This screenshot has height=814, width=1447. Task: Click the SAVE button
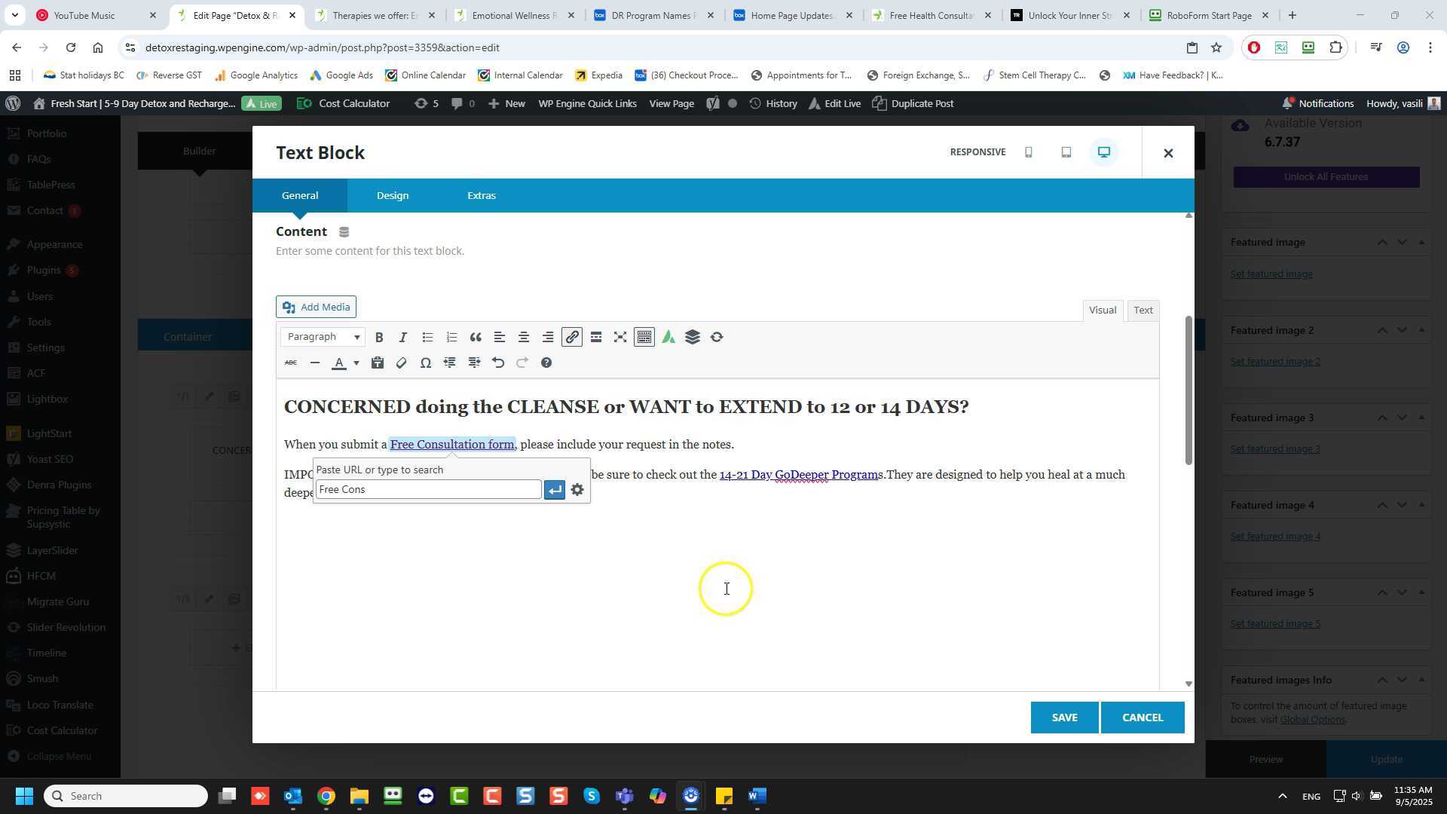click(1064, 718)
